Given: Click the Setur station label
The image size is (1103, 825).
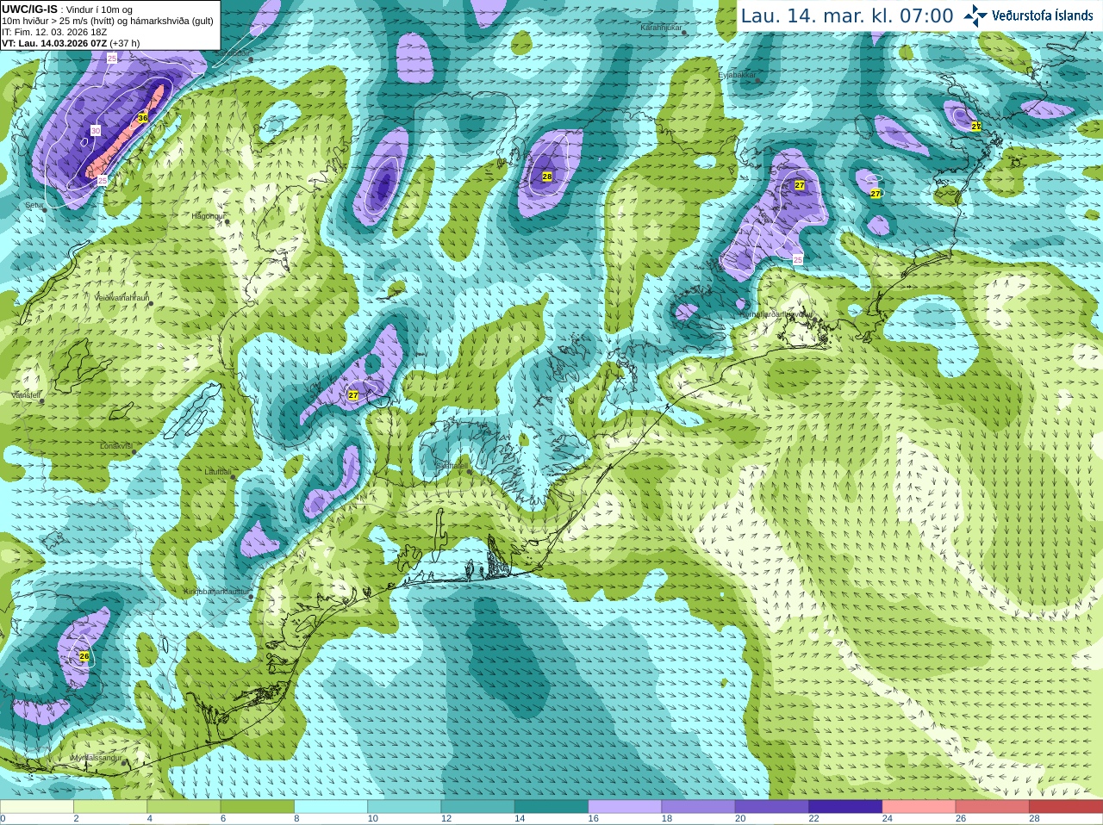Looking at the screenshot, I should [x=34, y=206].
